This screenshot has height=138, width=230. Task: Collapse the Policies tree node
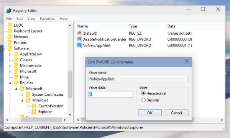(10, 83)
